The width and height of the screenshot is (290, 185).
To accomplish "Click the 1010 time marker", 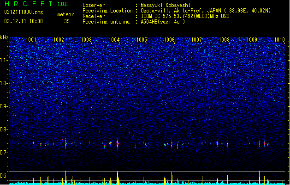I will point(279,40).
